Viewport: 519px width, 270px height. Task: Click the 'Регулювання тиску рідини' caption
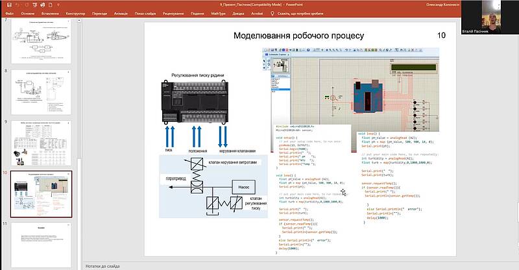(198, 75)
